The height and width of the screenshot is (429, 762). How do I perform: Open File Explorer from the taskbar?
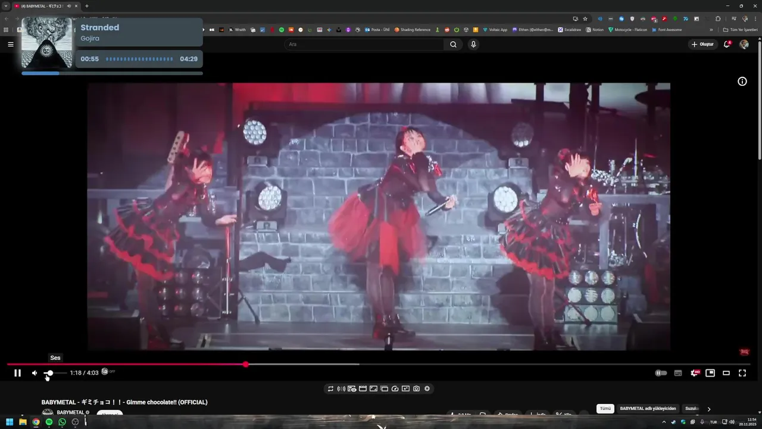tap(23, 422)
